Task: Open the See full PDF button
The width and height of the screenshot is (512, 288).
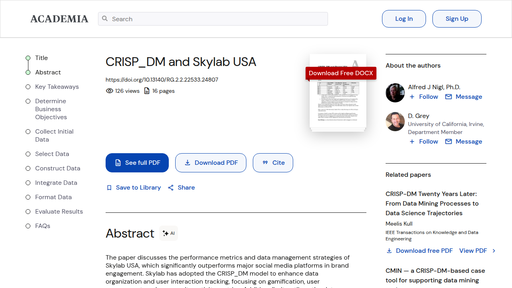Action: click(x=137, y=163)
